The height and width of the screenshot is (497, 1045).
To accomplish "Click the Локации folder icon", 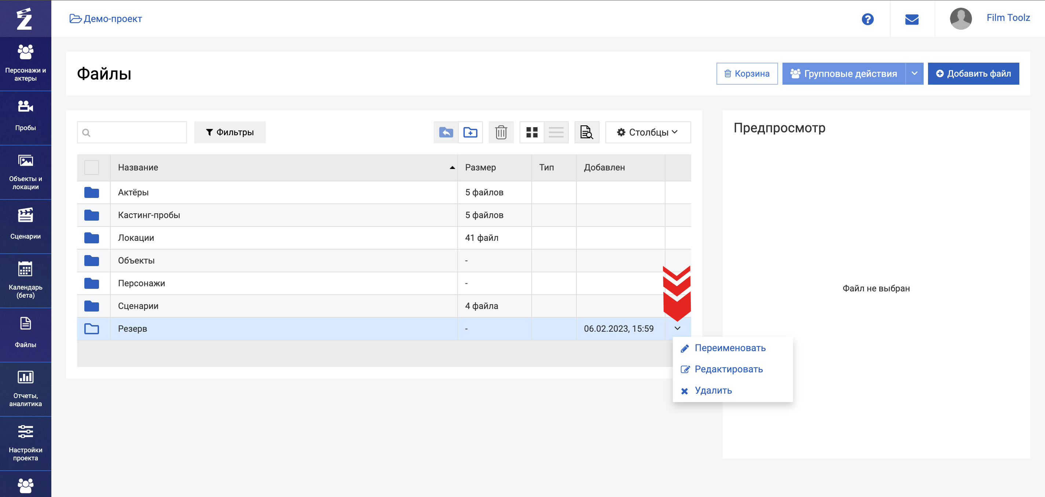I will pos(92,238).
